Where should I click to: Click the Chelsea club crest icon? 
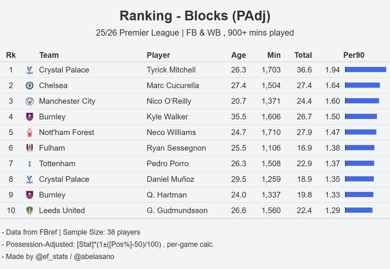pos(30,86)
